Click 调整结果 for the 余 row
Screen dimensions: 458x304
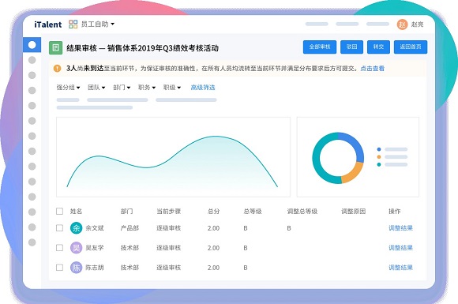pyautogui.click(x=400, y=228)
